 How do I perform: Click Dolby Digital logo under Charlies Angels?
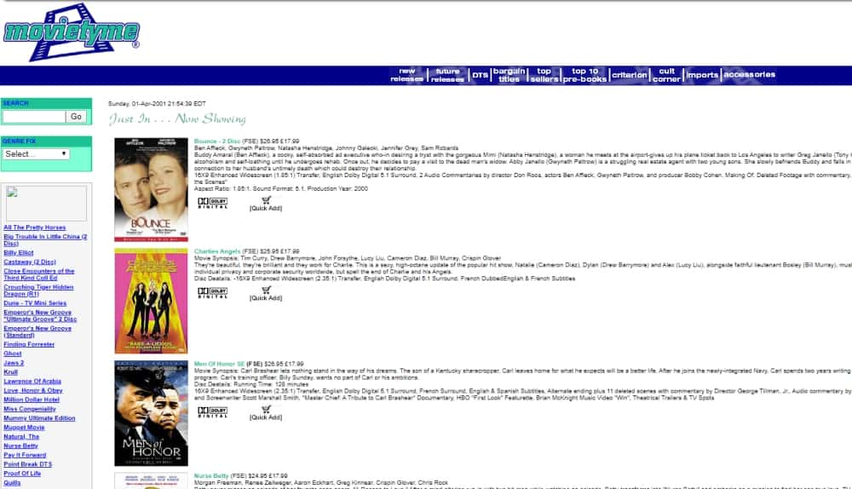212,293
